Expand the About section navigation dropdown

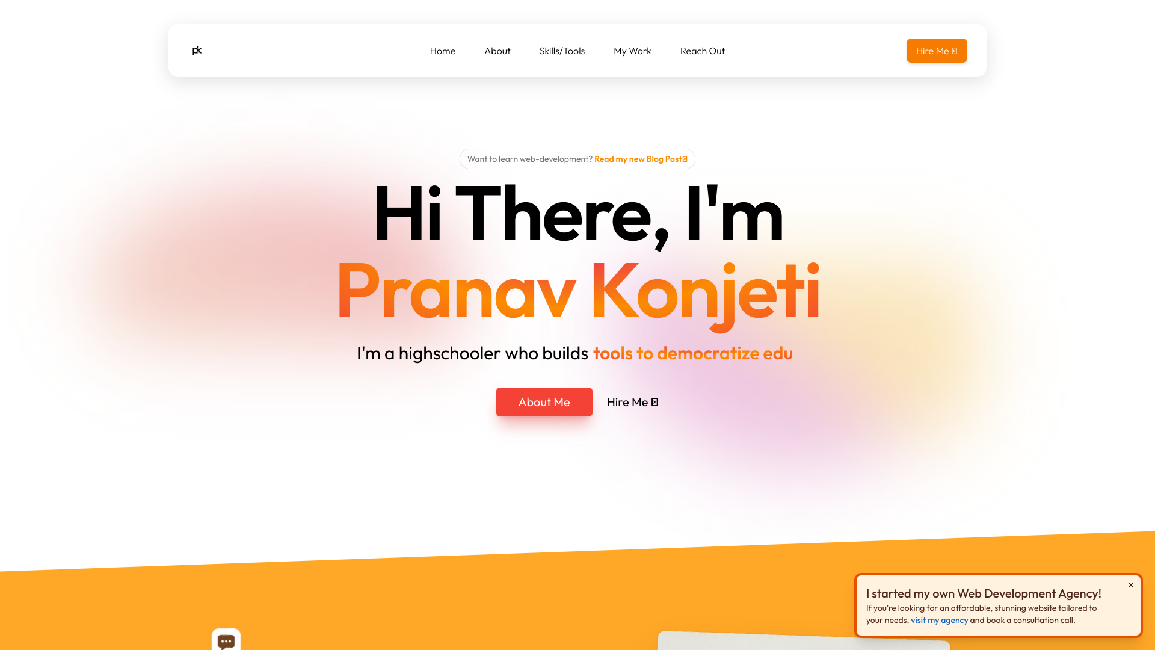[497, 50]
